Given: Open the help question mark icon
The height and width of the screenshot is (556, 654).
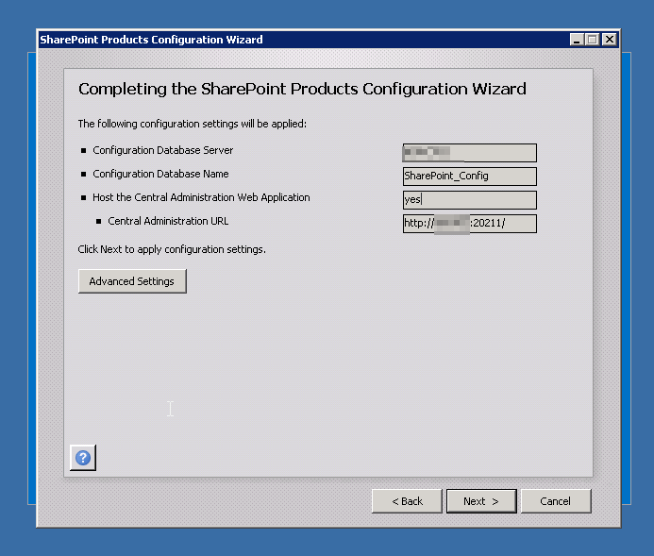Looking at the screenshot, I should click(x=83, y=458).
